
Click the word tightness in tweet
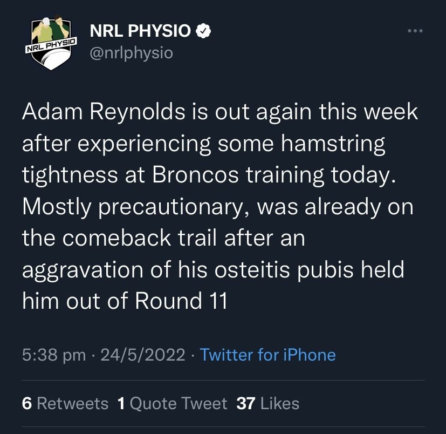(x=70, y=175)
